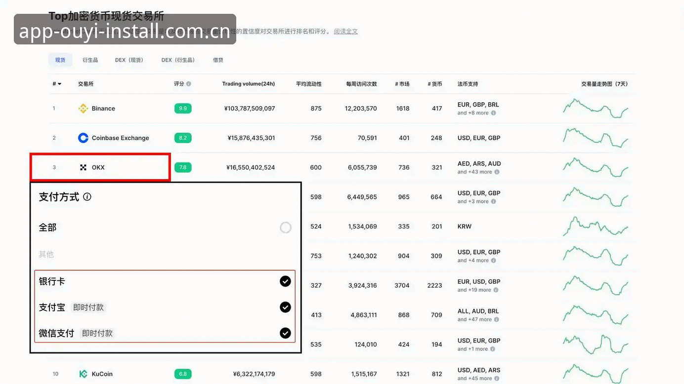Click the 即时付款 tag beside 微信支付
The height and width of the screenshot is (384, 684).
click(x=97, y=333)
